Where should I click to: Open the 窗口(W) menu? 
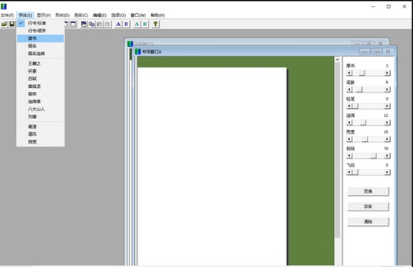coord(138,15)
